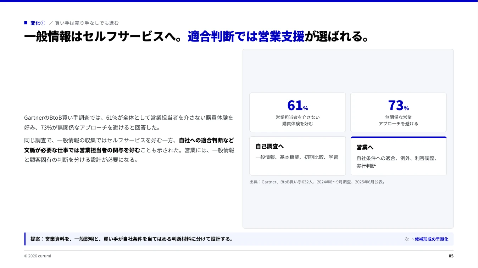This screenshot has height=268, width=478.
Task: Click the caption '無関係な営業アプローチを避ける'
Action: 398,120
